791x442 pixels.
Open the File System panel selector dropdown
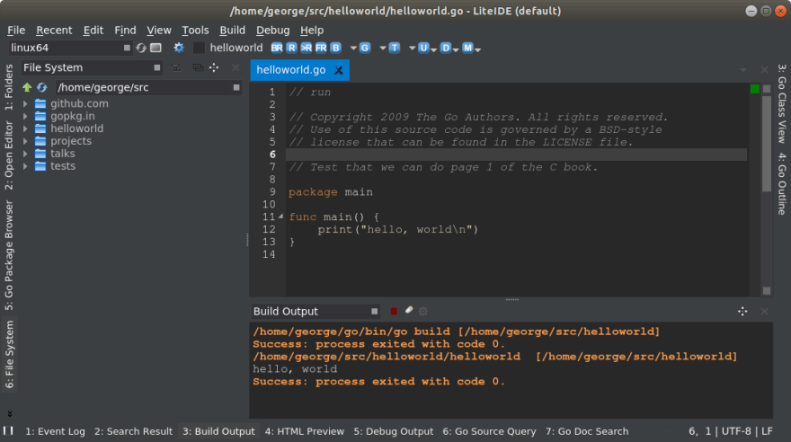point(157,67)
